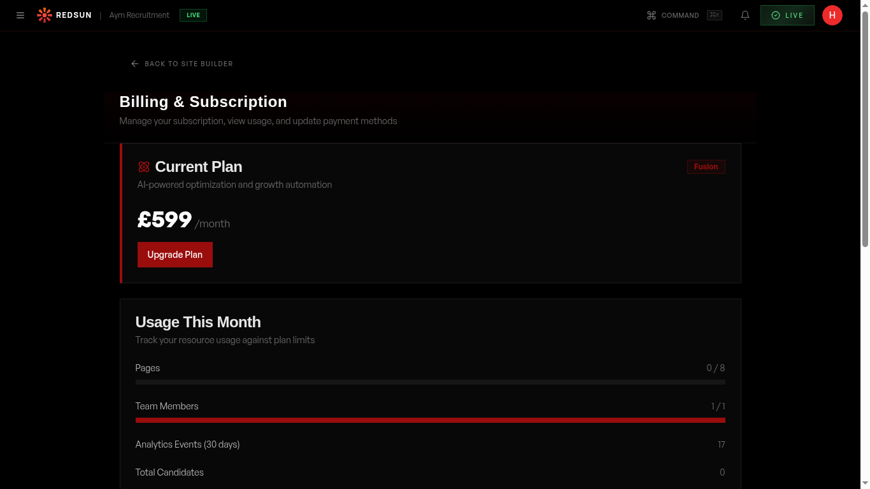Click the back arrow before Back to Site Builder
This screenshot has height=489, width=870.
pos(134,64)
